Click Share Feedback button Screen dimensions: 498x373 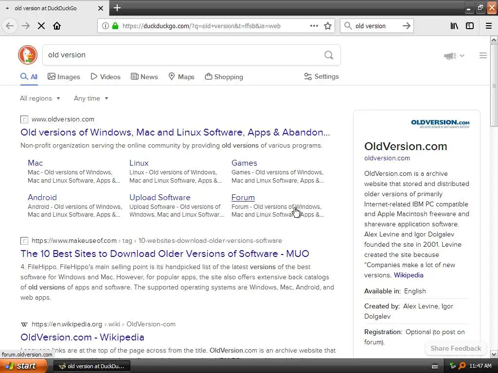point(456,348)
